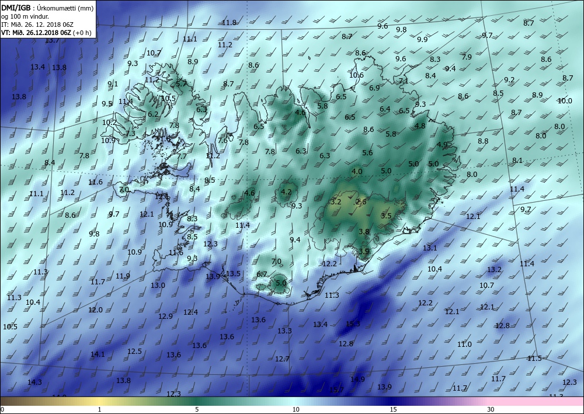The image size is (584, 414).
Task: Click the value 6.9 on the map
Action: (374, 88)
